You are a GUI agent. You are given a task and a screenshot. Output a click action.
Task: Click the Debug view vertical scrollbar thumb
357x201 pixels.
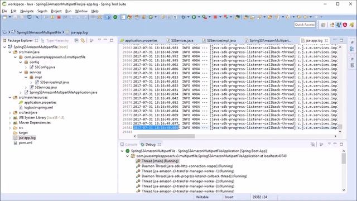(344, 159)
